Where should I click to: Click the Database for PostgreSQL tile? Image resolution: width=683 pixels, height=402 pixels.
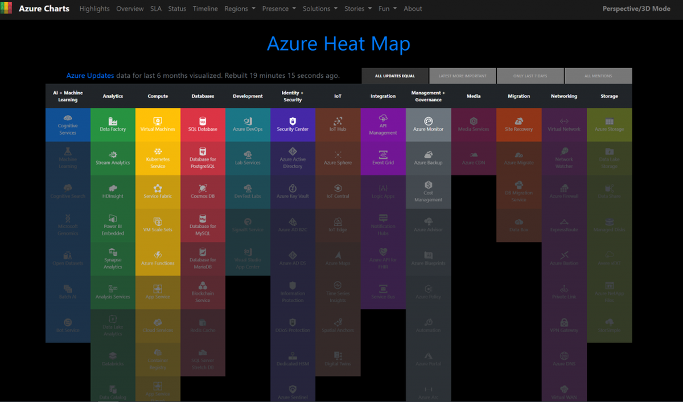point(203,158)
